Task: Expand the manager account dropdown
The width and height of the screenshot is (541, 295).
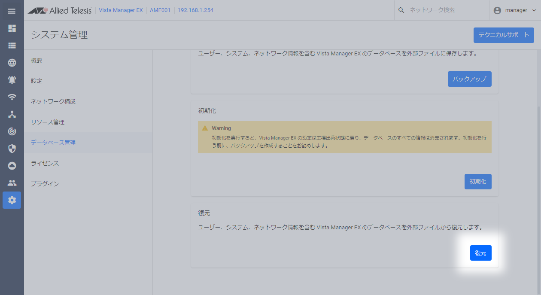Action: pos(515,10)
